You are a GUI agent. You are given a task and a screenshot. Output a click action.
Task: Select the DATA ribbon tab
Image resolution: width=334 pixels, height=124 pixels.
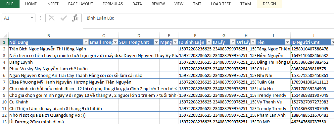(x=137, y=4)
